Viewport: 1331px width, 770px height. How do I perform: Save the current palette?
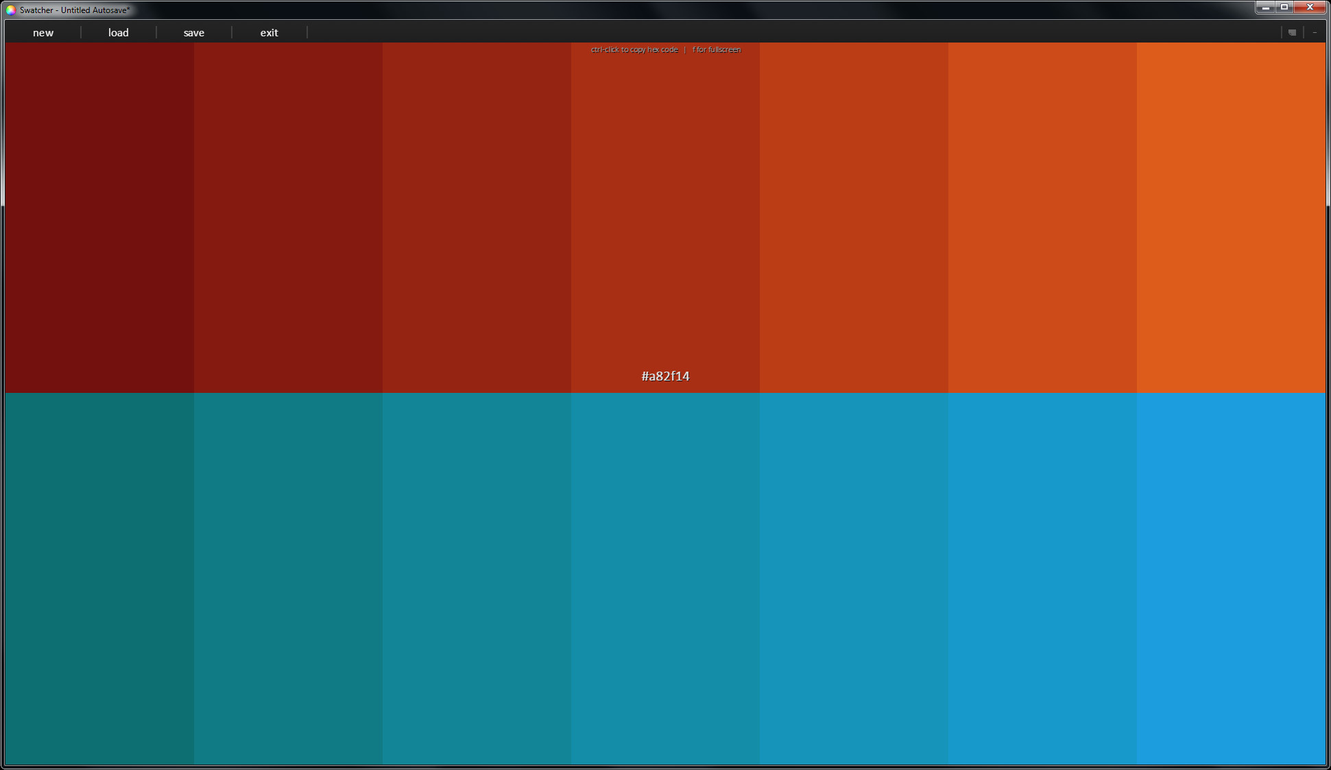coord(194,32)
